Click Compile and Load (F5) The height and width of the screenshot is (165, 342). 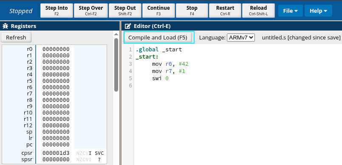click(x=158, y=37)
